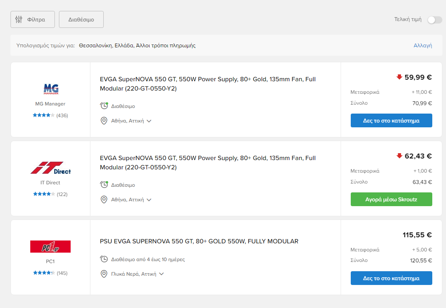Click the PC1 shop name

(x=50, y=261)
